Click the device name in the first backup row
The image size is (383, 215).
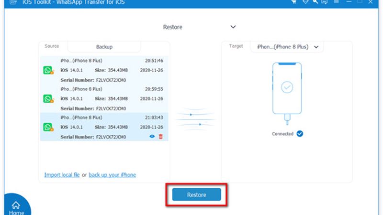click(x=81, y=61)
